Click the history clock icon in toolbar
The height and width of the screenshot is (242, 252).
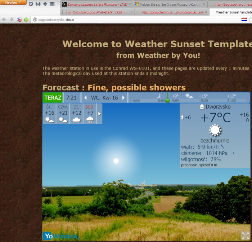(31, 4)
